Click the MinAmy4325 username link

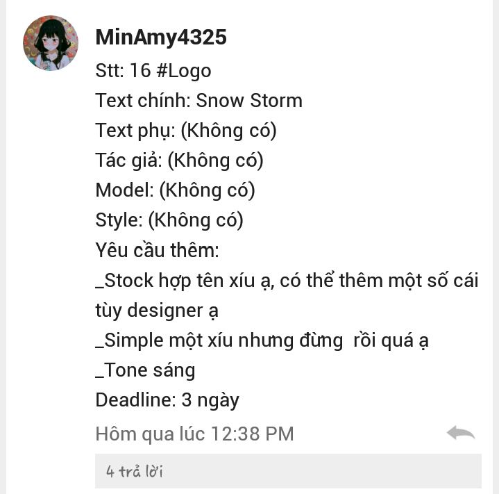pyautogui.click(x=161, y=38)
